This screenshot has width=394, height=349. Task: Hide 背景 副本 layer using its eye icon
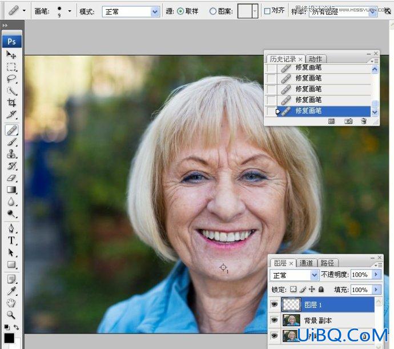274,320
